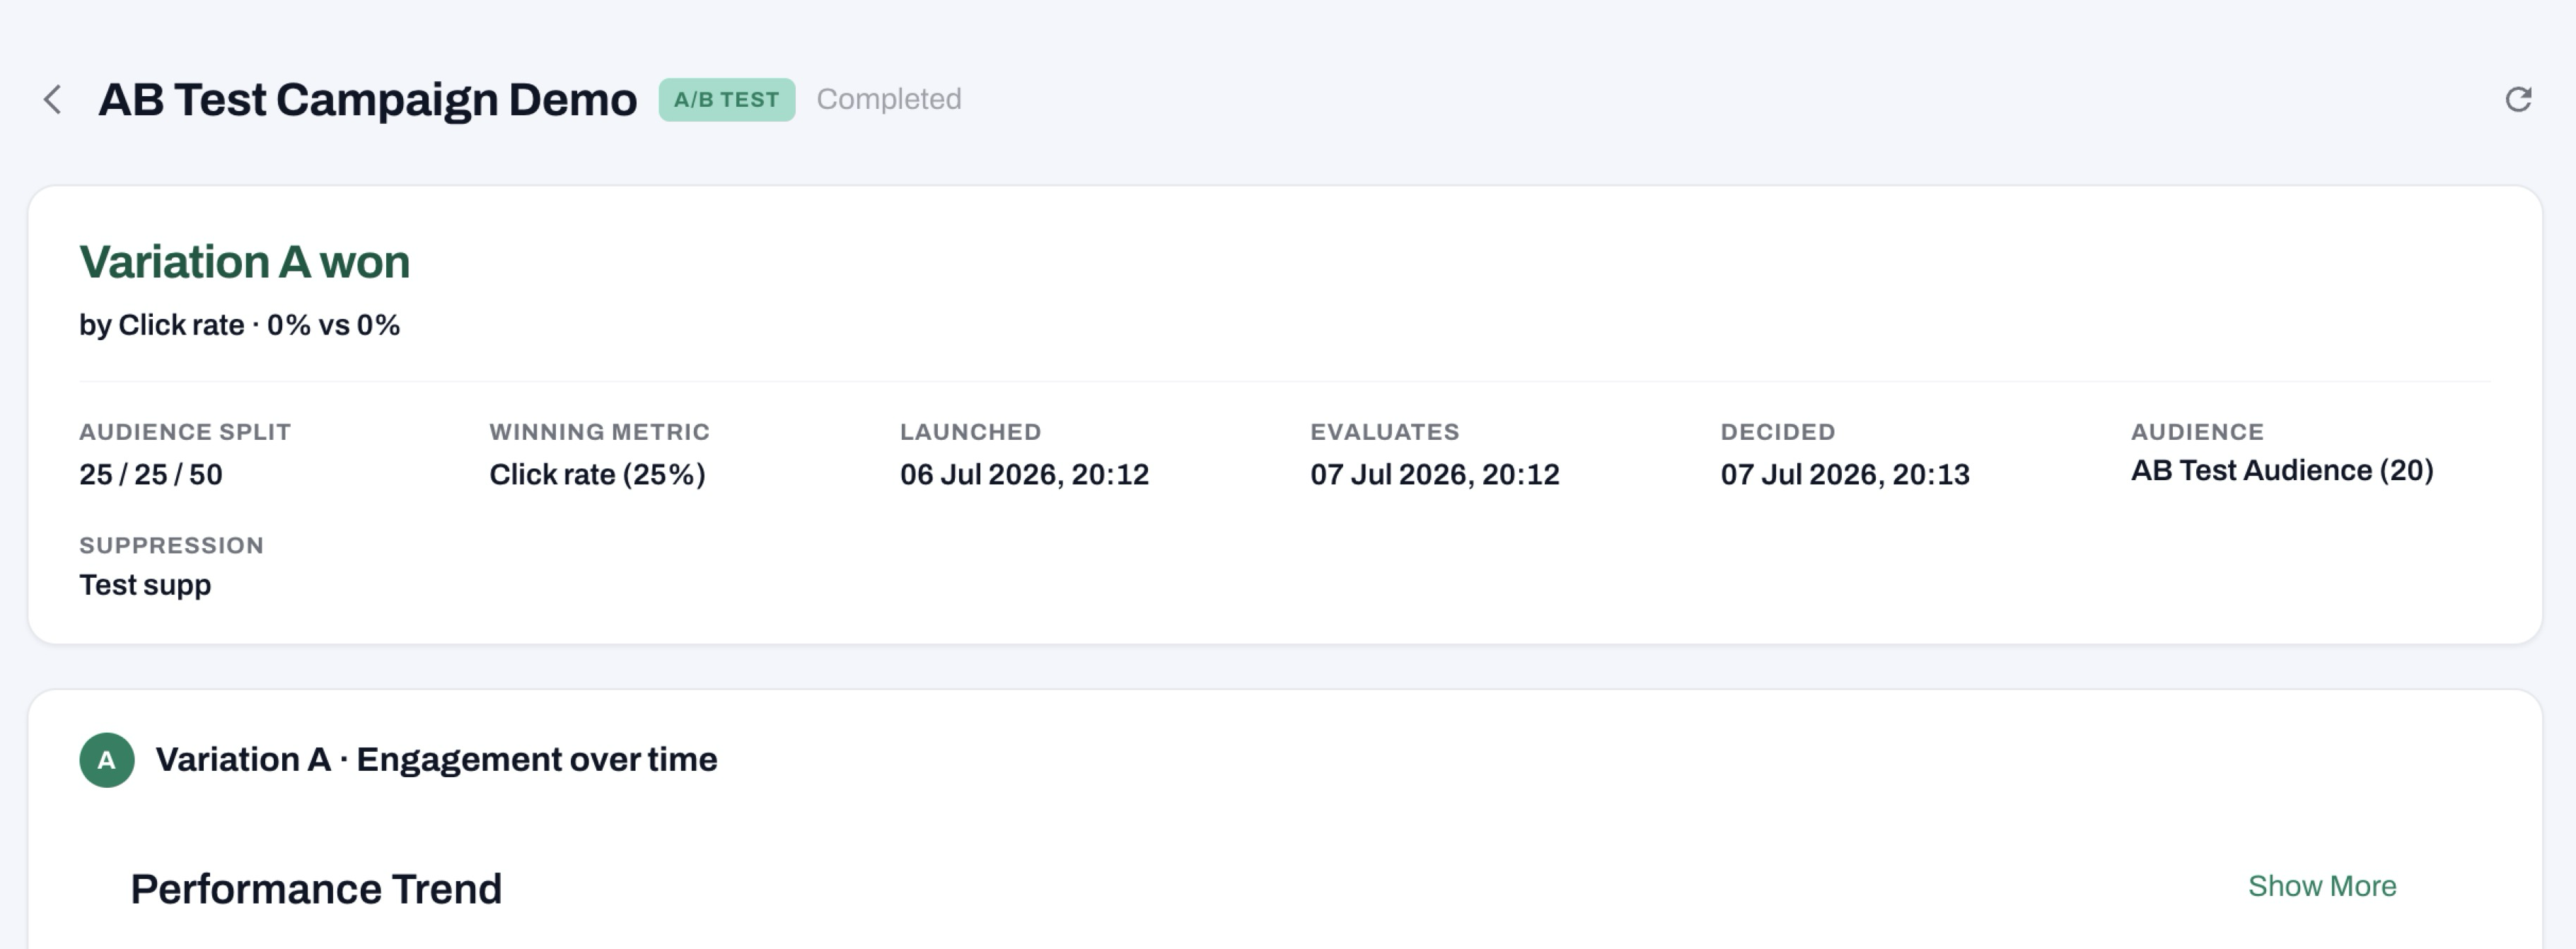The width and height of the screenshot is (2576, 949).
Task: Click the A/B TEST tag
Action: tap(727, 100)
